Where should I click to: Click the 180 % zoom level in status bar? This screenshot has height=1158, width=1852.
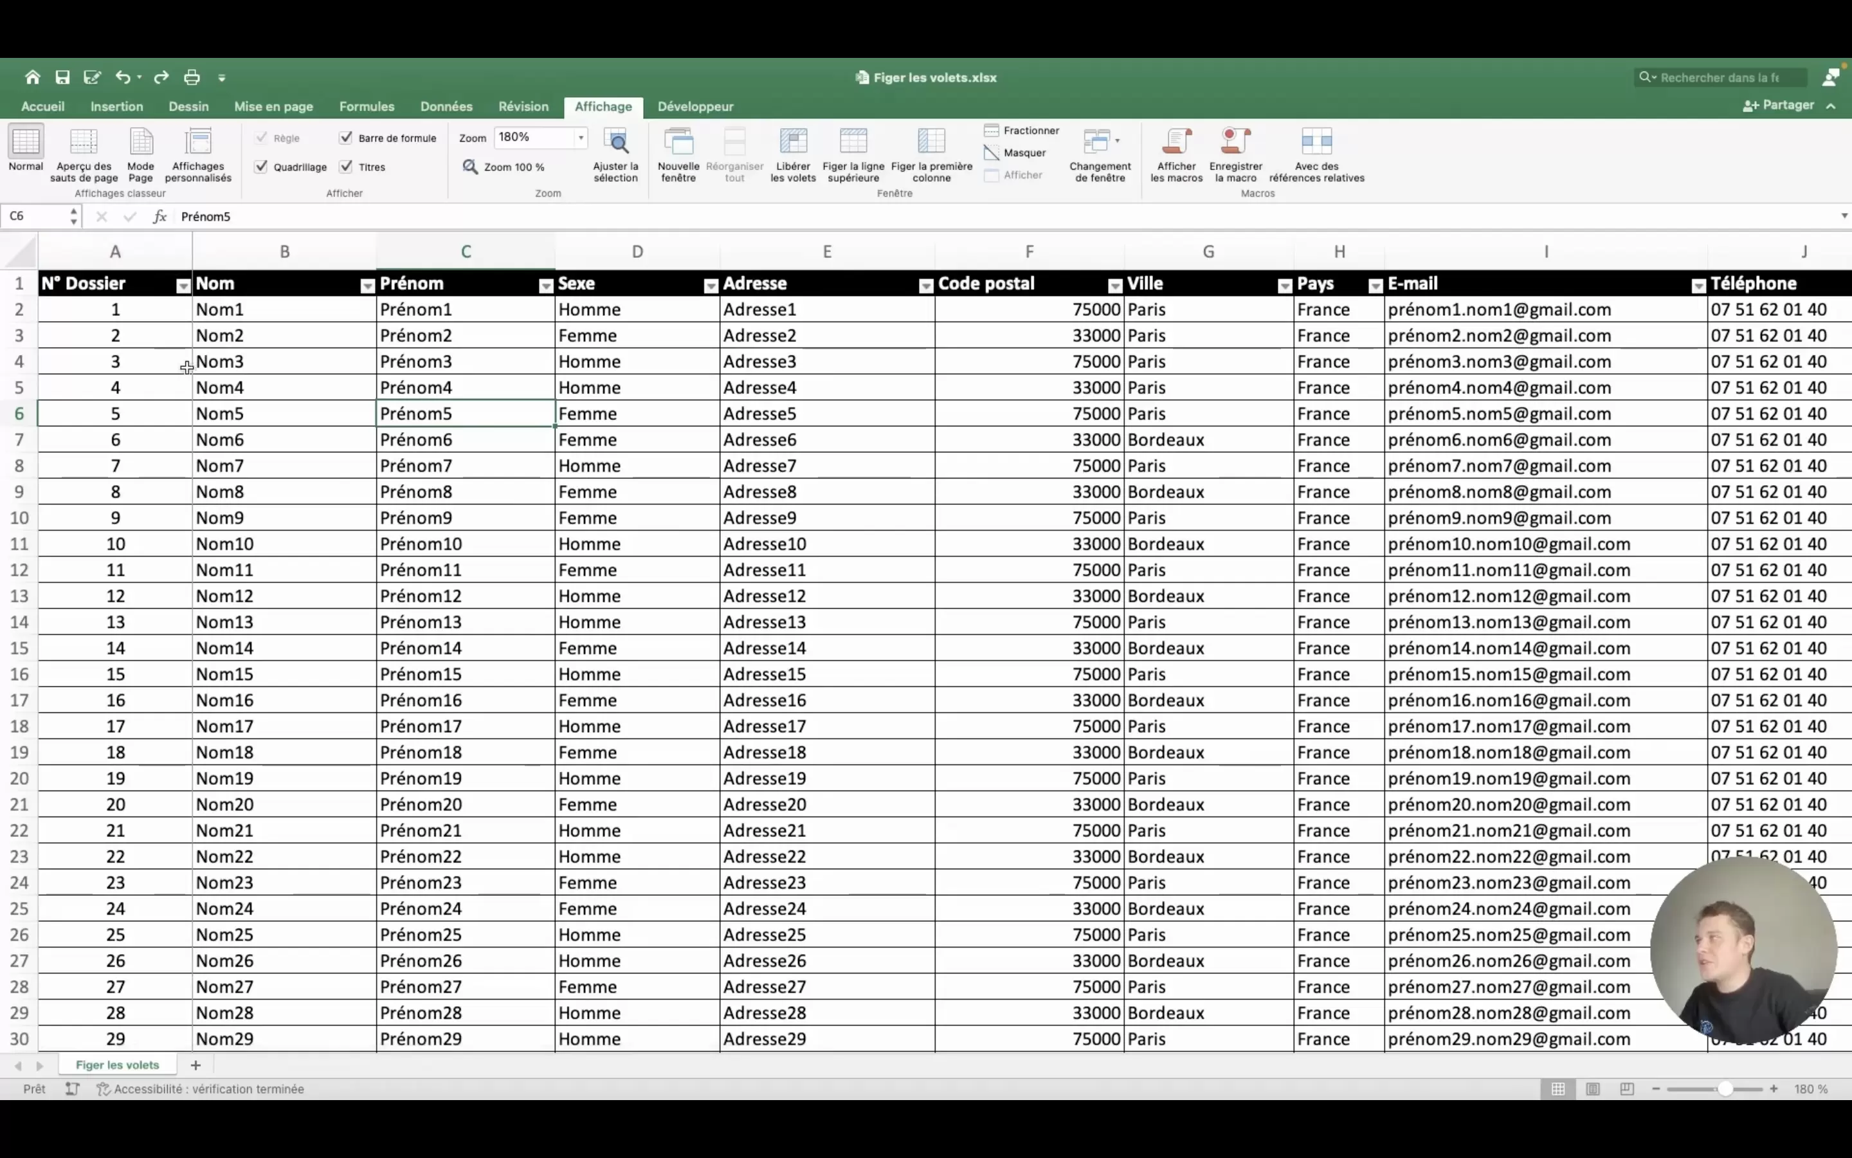click(1811, 1089)
